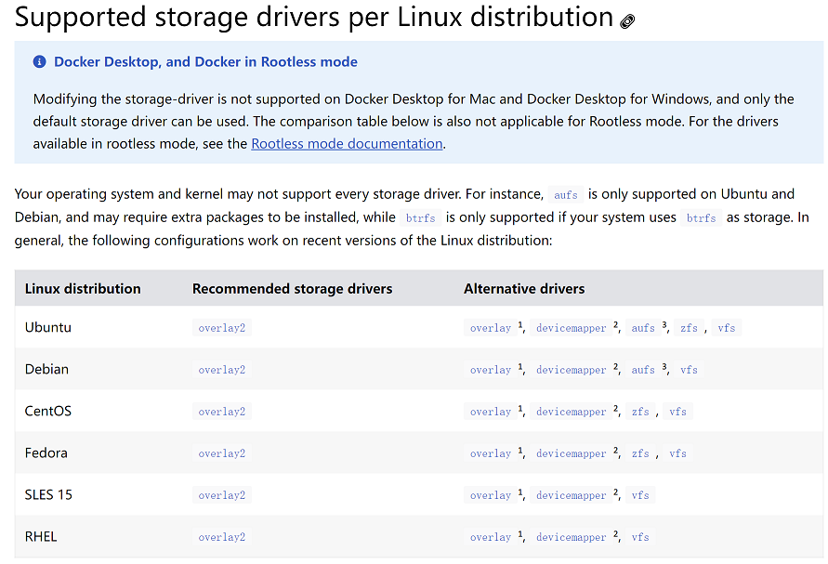
Task: Click the Linux distribution column header
Action: (x=83, y=289)
